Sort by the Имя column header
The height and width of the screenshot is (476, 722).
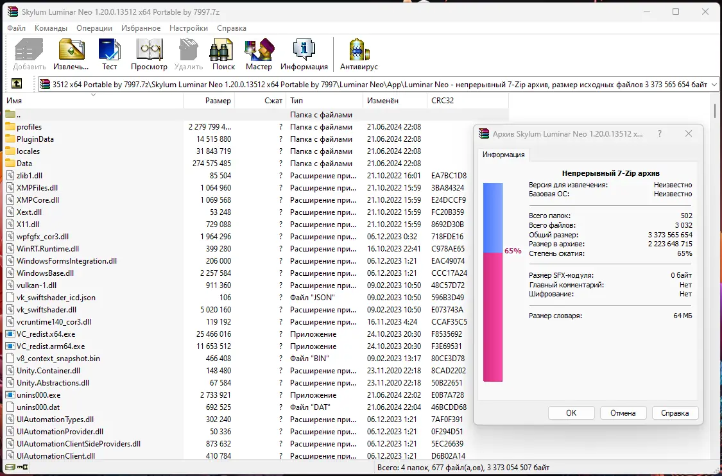(94, 100)
